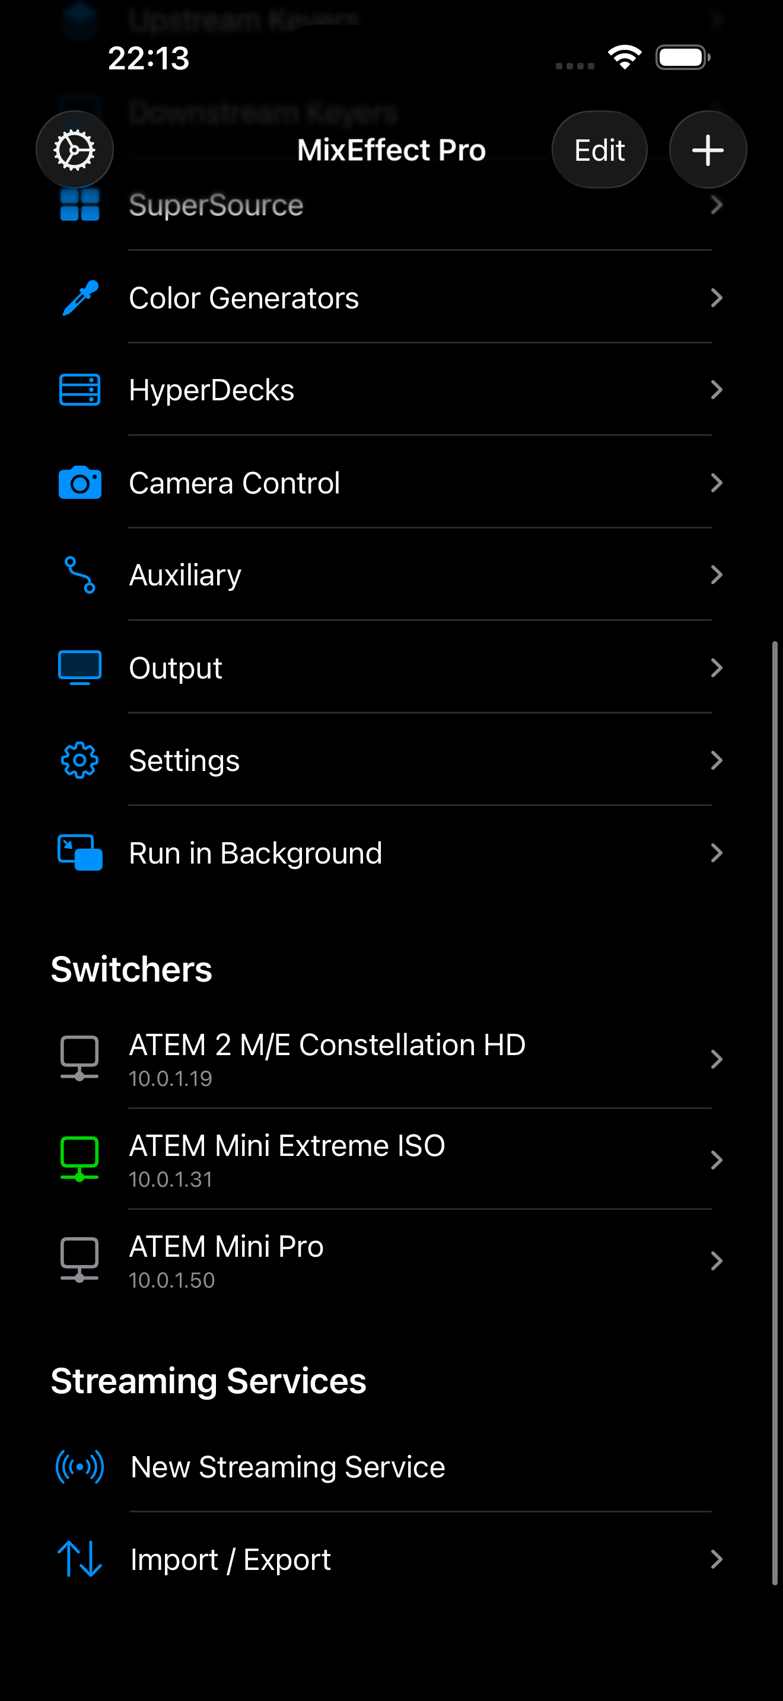Tap the green ATEM Mini Extreme ISO icon
Viewport: 783px width, 1701px height.
click(80, 1160)
